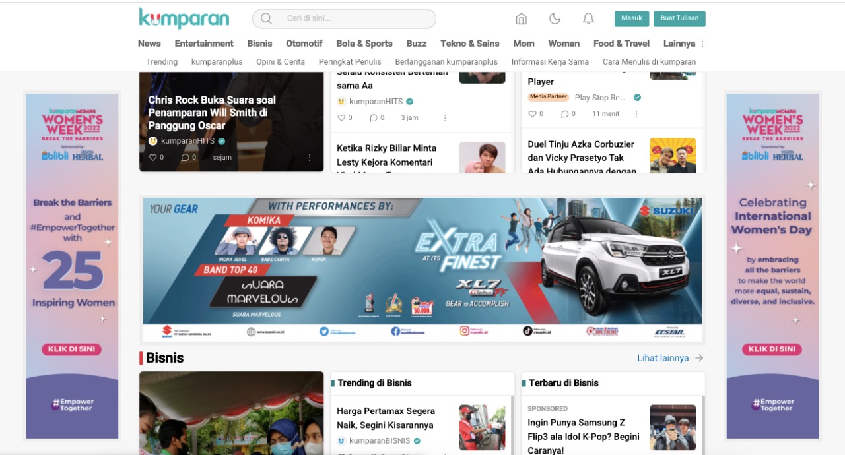Follow Lihat lainnya link in Bisnis
845x455 pixels.
[x=670, y=358]
